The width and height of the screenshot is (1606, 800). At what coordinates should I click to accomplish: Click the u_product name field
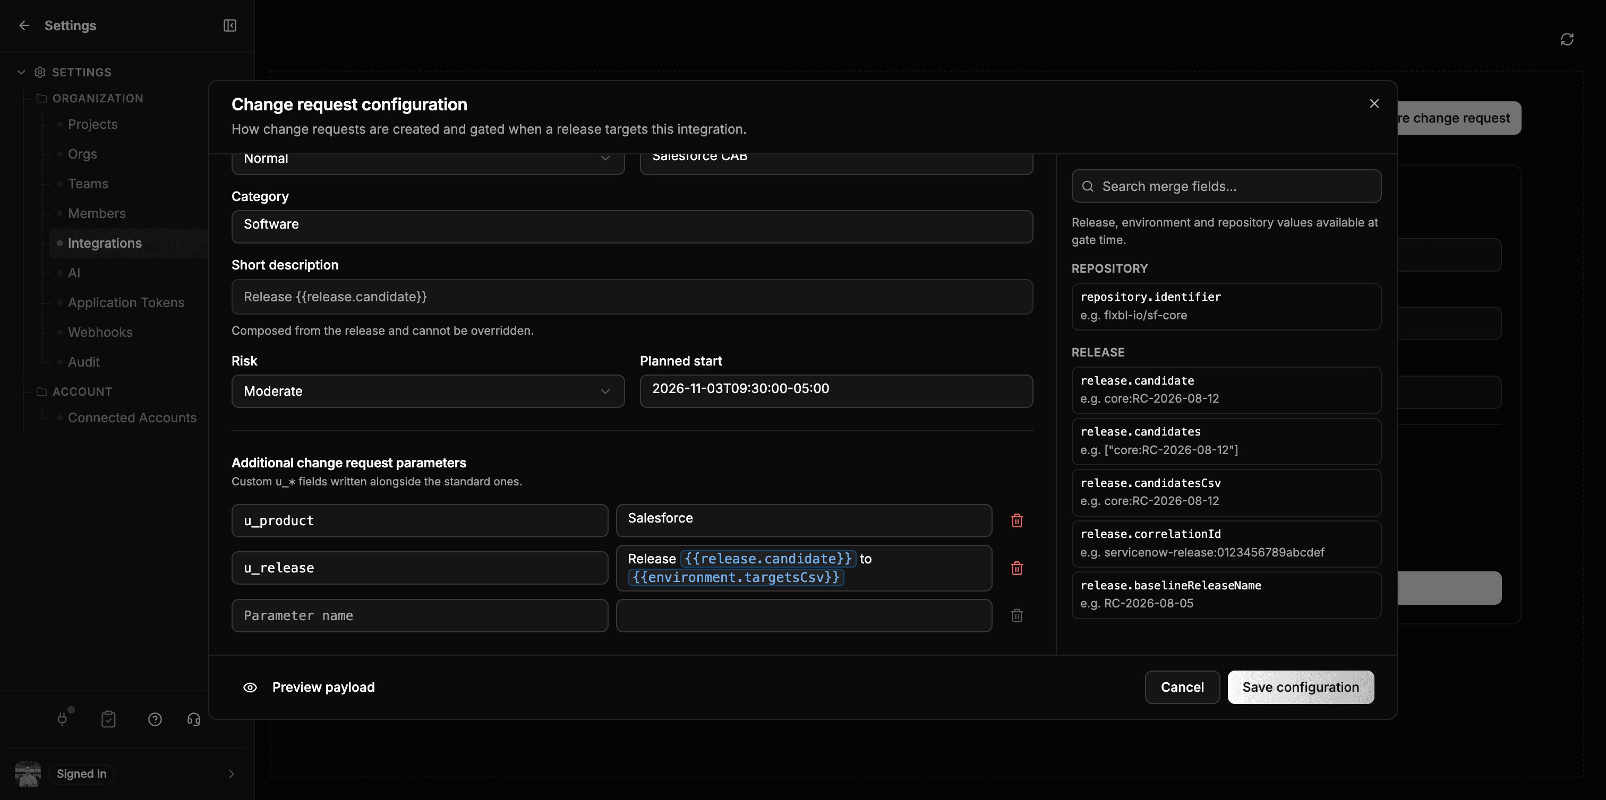420,520
